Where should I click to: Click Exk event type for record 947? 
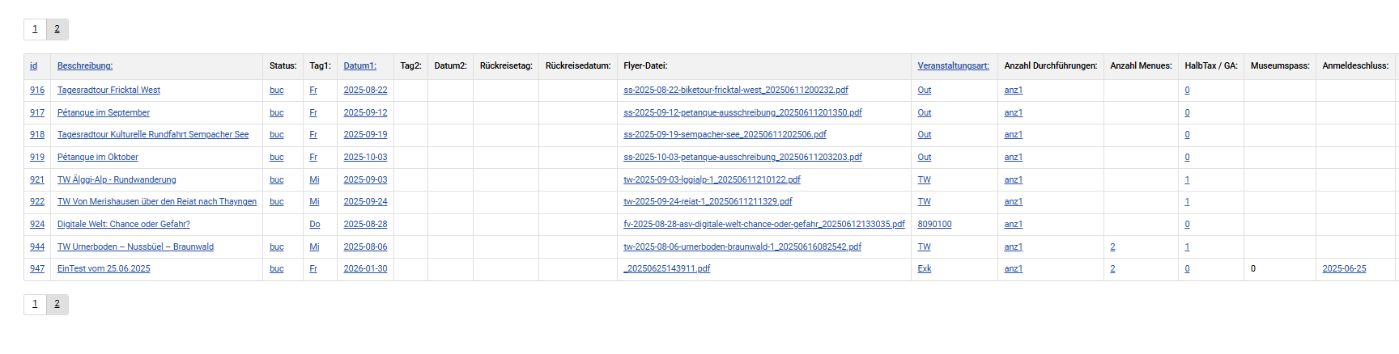pos(924,268)
